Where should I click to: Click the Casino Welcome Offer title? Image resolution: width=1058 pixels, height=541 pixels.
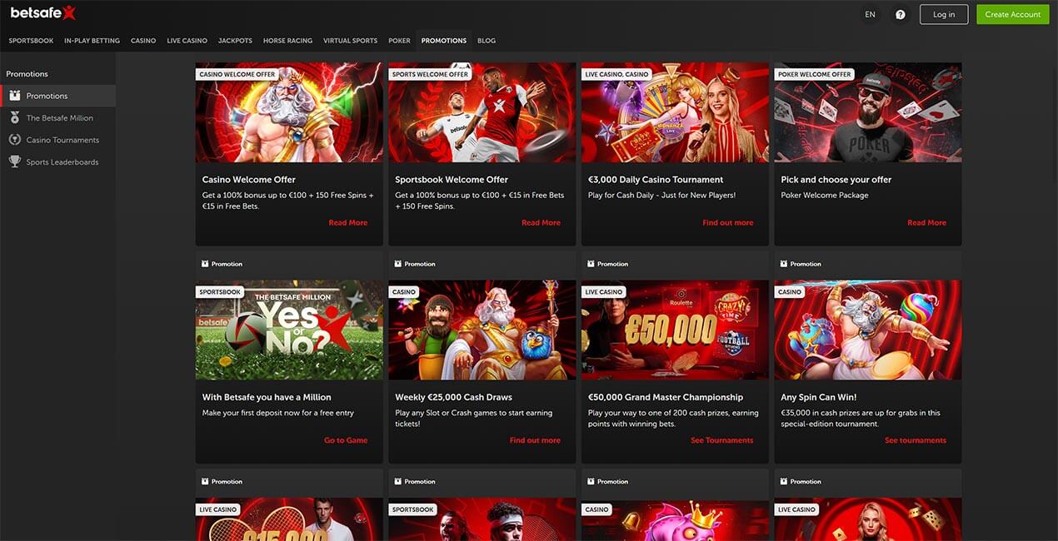tap(249, 180)
